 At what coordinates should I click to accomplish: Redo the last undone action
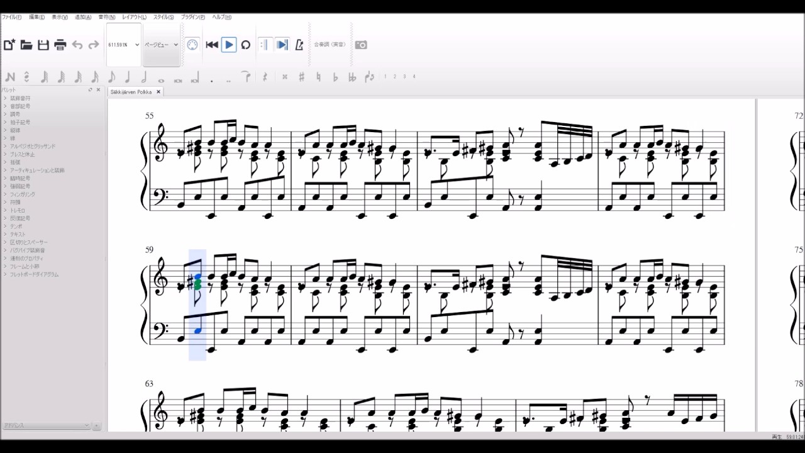click(94, 45)
